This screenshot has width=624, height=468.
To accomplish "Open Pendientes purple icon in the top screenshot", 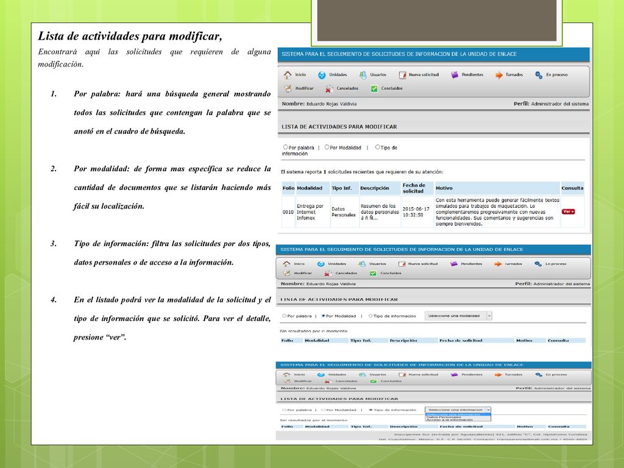I will (455, 75).
